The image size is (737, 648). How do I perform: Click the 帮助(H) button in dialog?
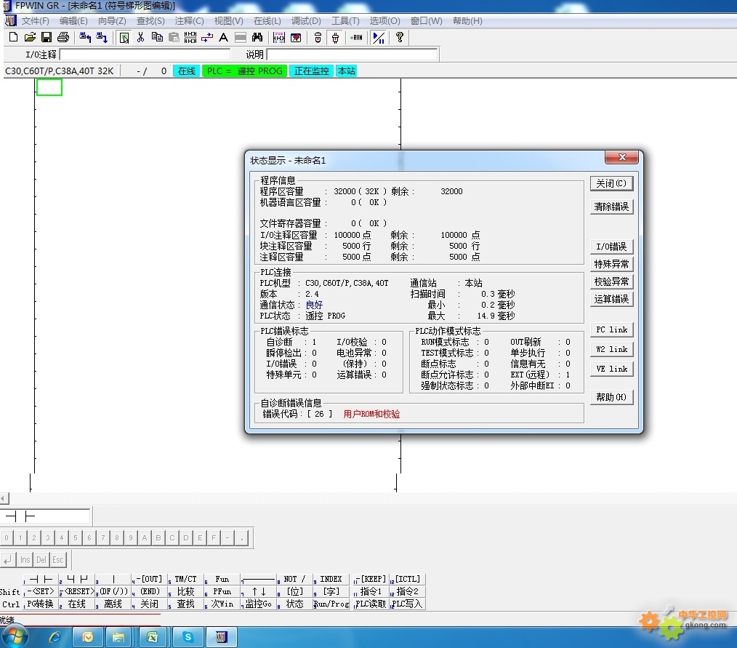pos(611,397)
